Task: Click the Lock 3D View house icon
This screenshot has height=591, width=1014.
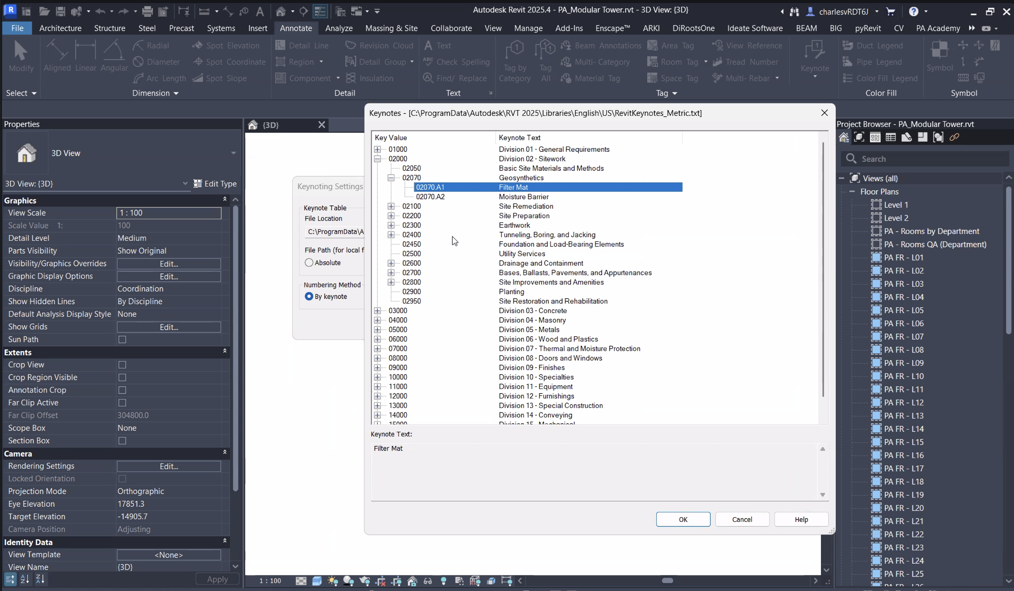Action: (412, 581)
